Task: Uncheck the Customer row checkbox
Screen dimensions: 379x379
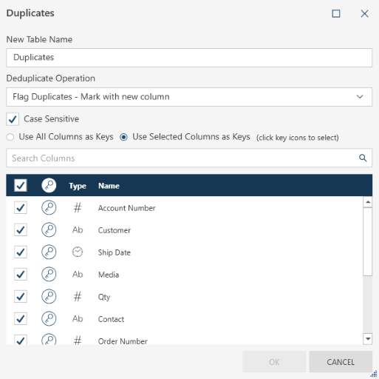Action: click(x=21, y=229)
